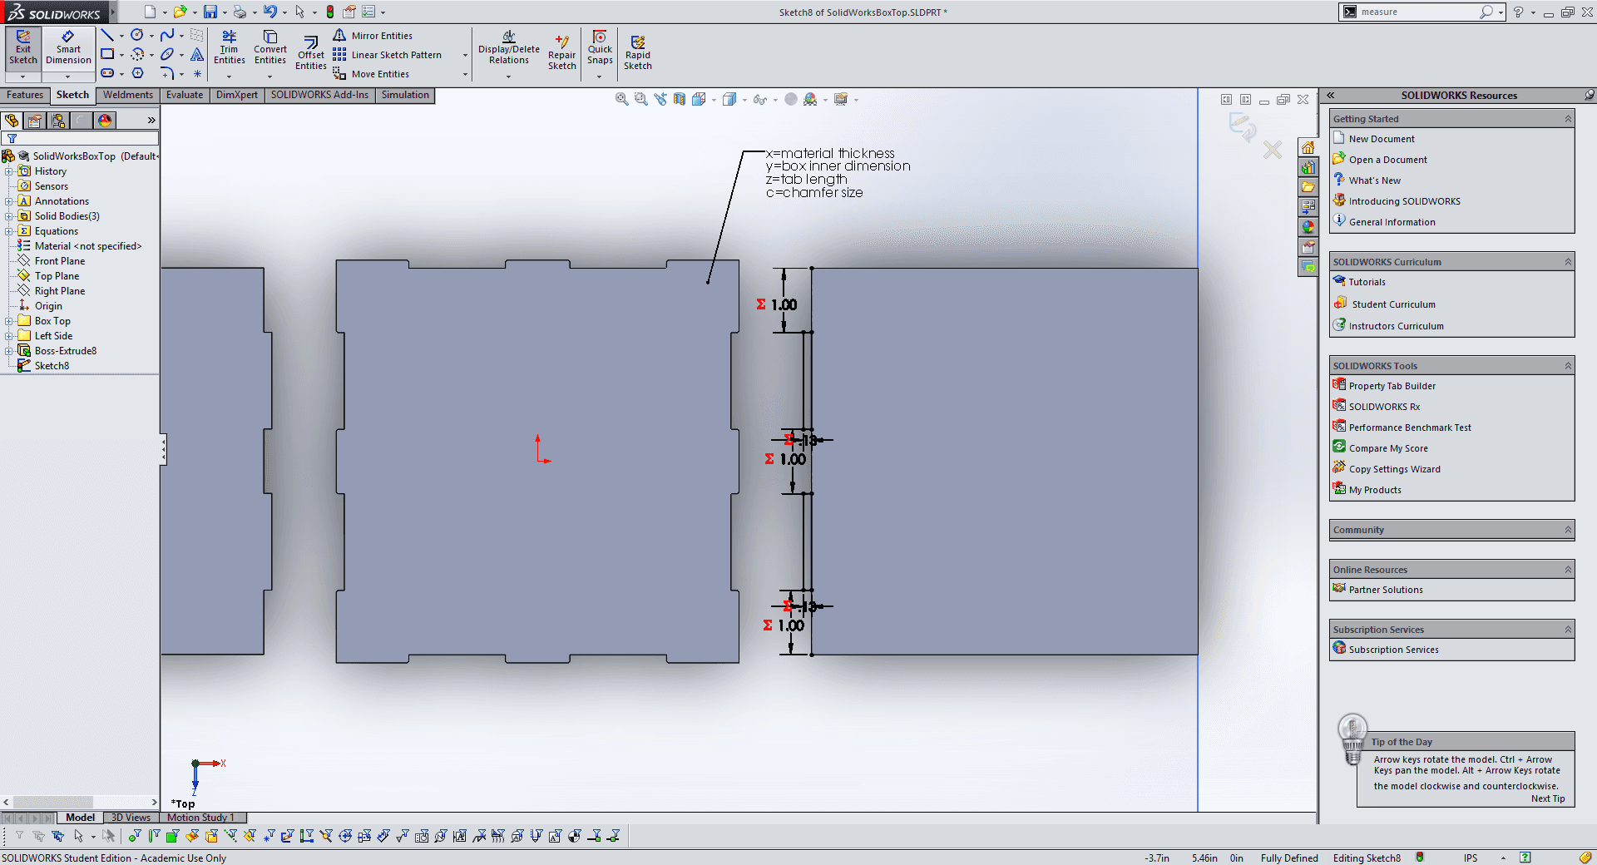Toggle Filter Edges selection filter
Image resolution: width=1597 pixels, height=865 pixels.
coord(154,836)
